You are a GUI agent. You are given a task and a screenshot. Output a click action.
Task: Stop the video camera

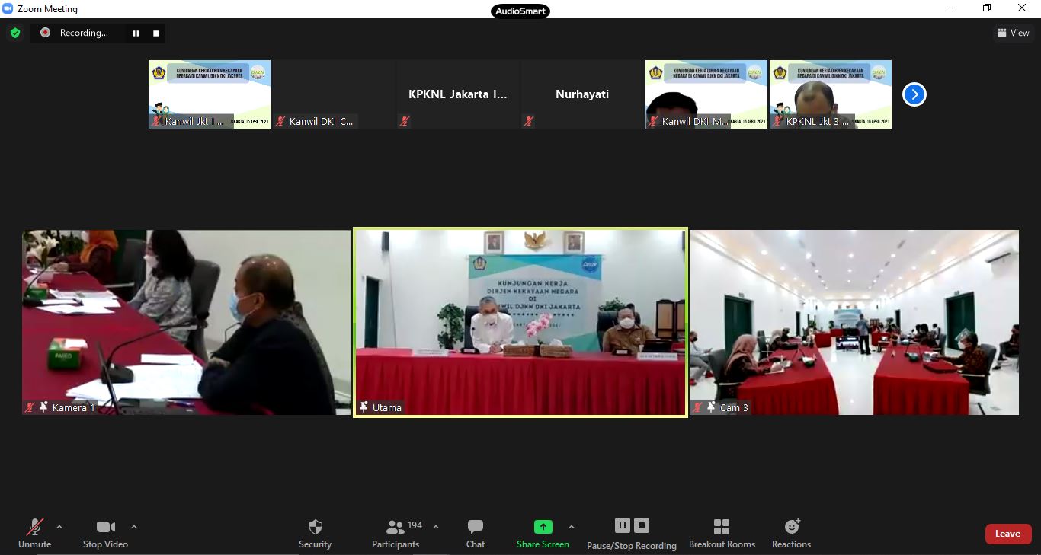(x=105, y=533)
